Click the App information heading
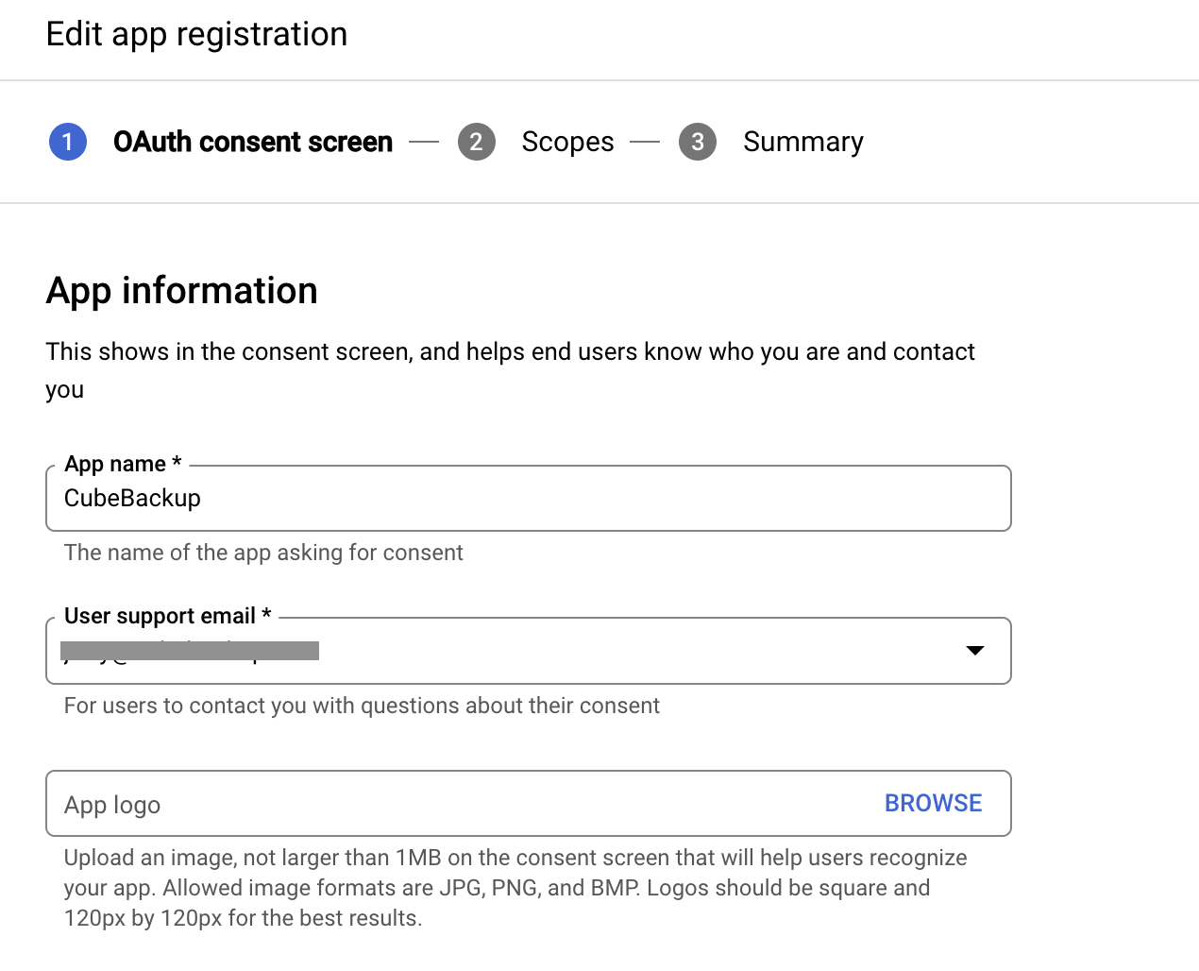Screen dimensions: 1199x971 point(181,291)
